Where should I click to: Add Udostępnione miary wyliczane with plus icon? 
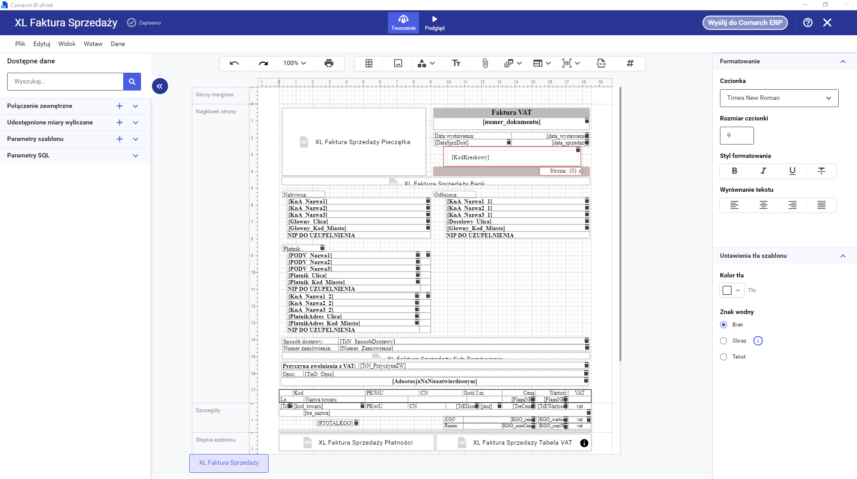click(x=120, y=122)
